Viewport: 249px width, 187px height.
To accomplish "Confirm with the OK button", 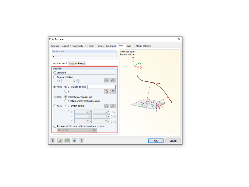I will (156, 141).
